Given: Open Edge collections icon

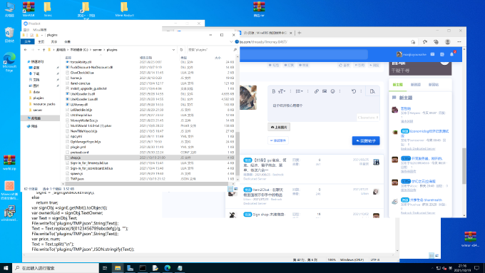Looking at the screenshot, I should point(436,42).
